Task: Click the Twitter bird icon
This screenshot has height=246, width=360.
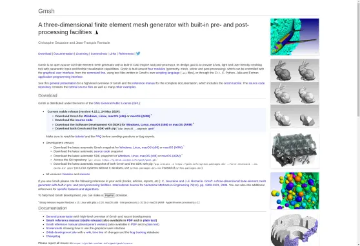Action: [x=138, y=53]
